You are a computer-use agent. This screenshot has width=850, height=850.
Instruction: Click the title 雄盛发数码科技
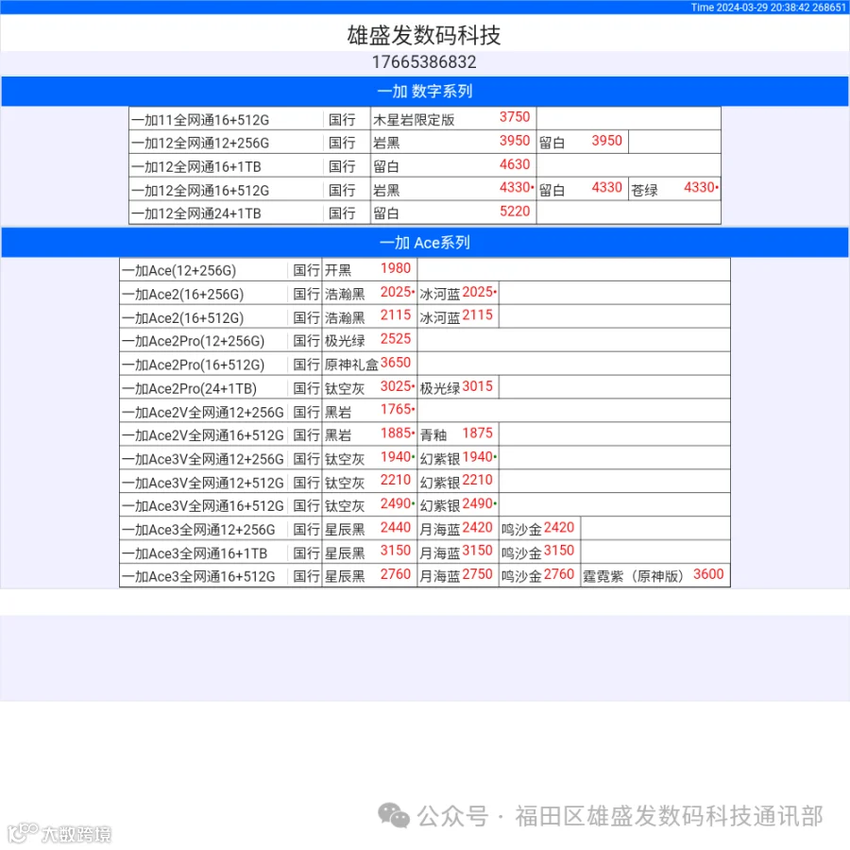(x=424, y=35)
